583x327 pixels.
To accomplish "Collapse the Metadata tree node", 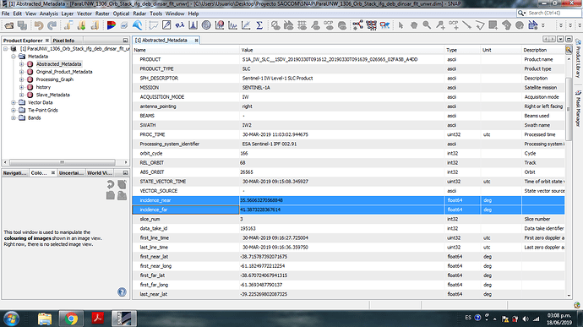I will (x=14, y=57).
